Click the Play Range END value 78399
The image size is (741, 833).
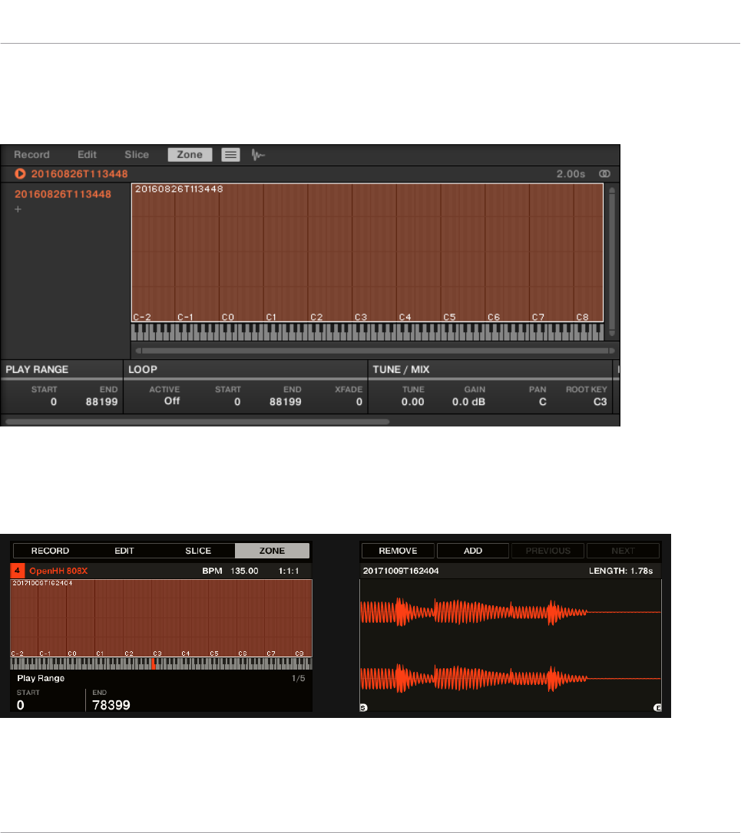pyautogui.click(x=111, y=705)
